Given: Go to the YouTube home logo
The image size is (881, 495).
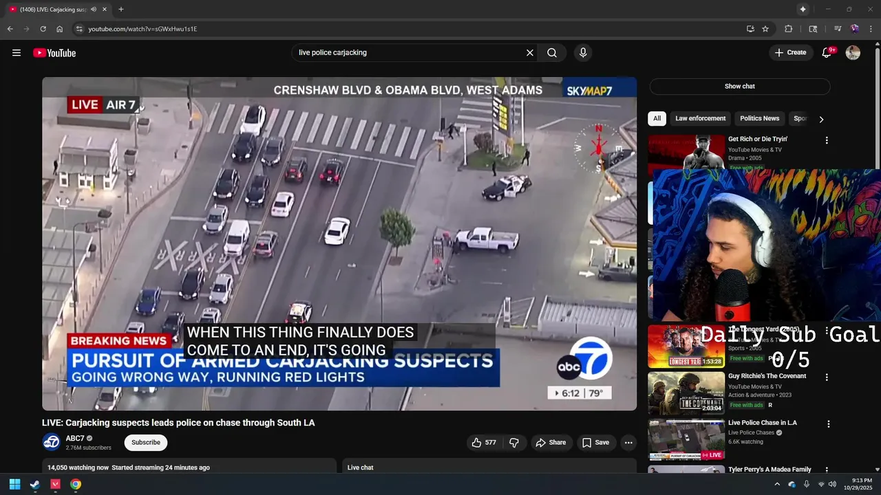Looking at the screenshot, I should [x=54, y=53].
